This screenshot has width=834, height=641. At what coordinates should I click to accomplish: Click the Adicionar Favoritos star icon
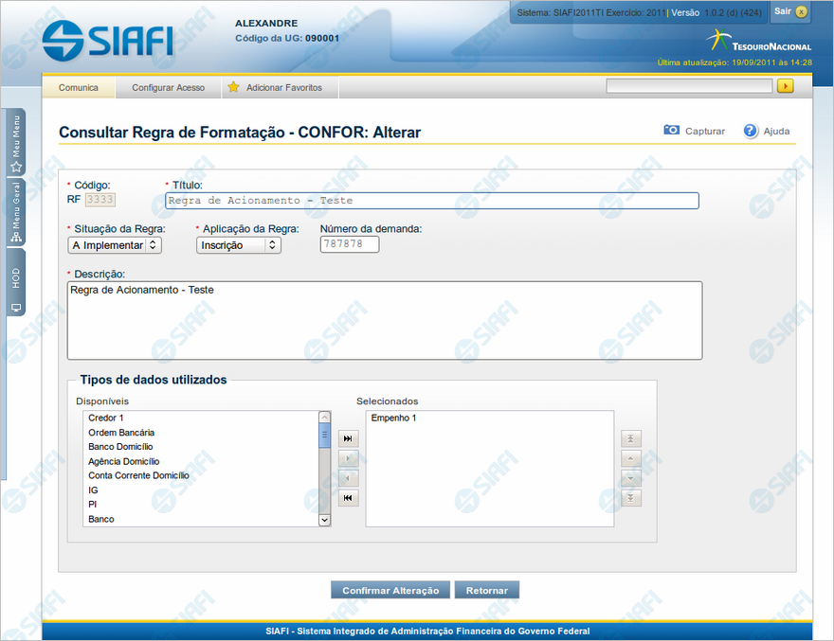[x=233, y=87]
